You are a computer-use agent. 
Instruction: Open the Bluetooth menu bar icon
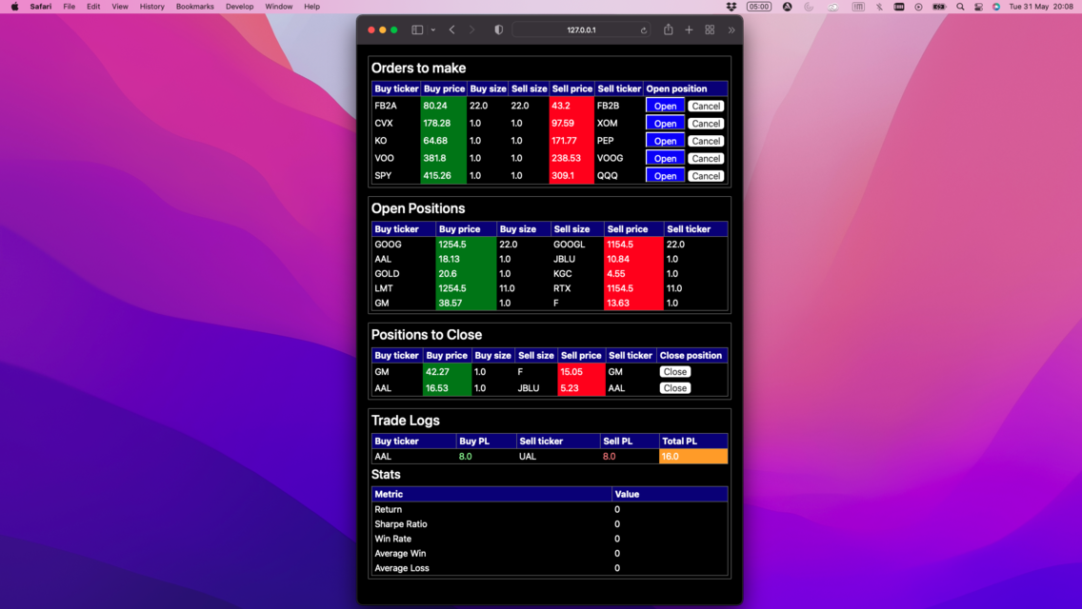(878, 7)
